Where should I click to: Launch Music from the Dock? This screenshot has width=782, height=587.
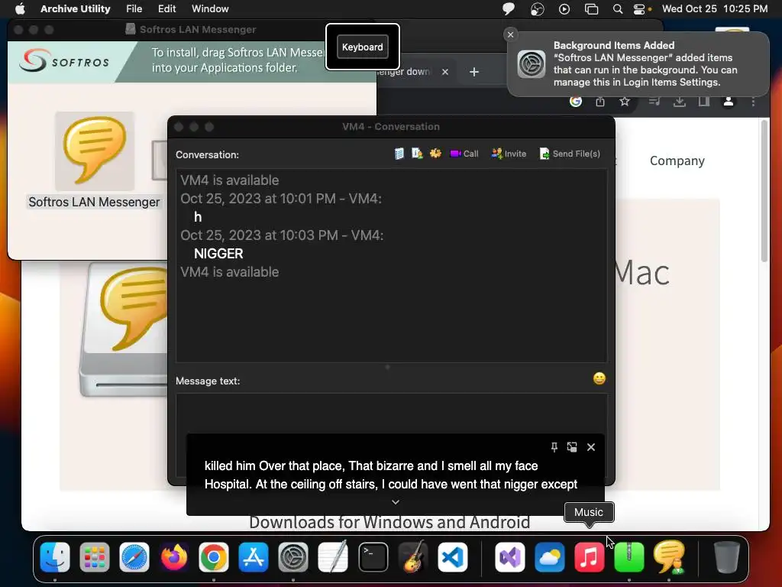pyautogui.click(x=589, y=557)
